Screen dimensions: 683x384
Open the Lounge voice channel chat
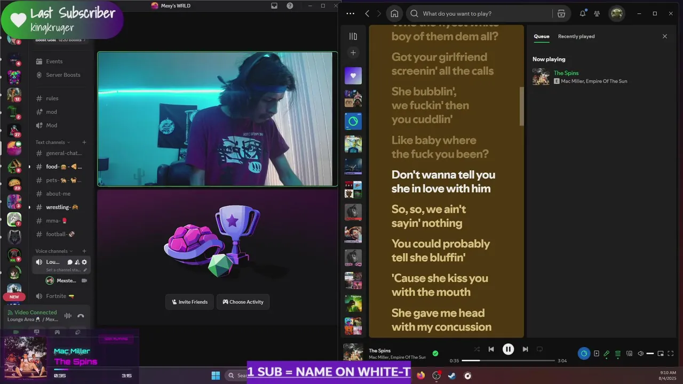[70, 262]
